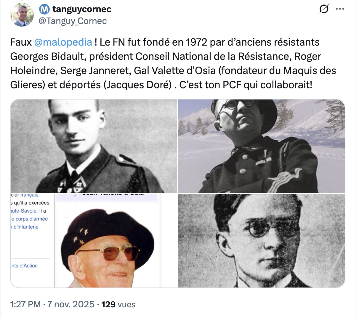Viewport: 359px width, 318px height.
Task: Open the tanguycornec display name
Action: [x=82, y=9]
